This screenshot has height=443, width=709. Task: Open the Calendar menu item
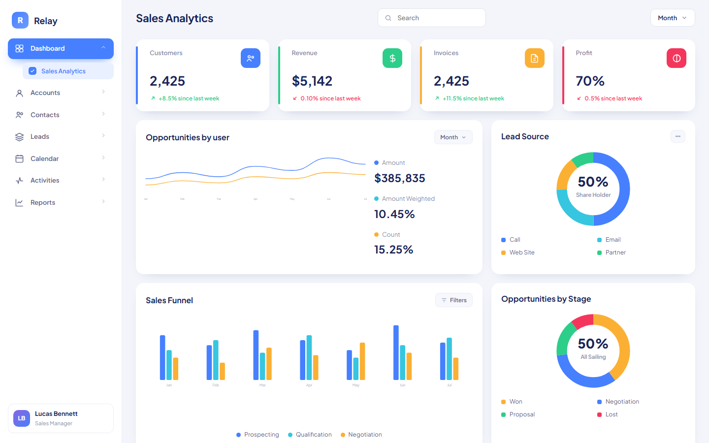61,158
